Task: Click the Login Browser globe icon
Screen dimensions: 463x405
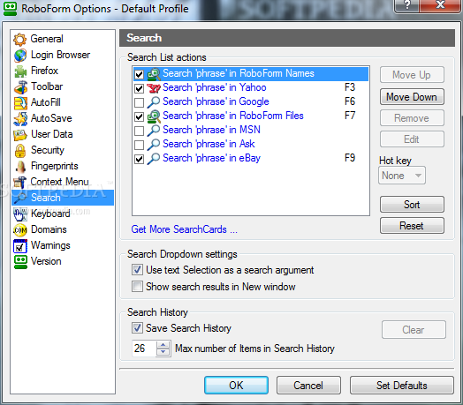Action: 20,56
